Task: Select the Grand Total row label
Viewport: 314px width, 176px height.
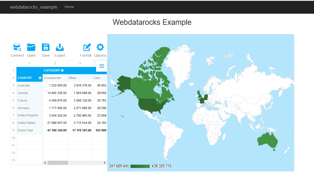Action: click(25, 130)
